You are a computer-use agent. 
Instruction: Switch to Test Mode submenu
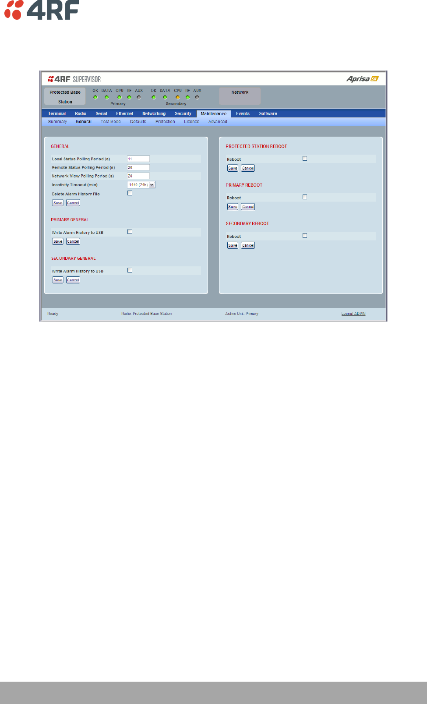point(111,122)
